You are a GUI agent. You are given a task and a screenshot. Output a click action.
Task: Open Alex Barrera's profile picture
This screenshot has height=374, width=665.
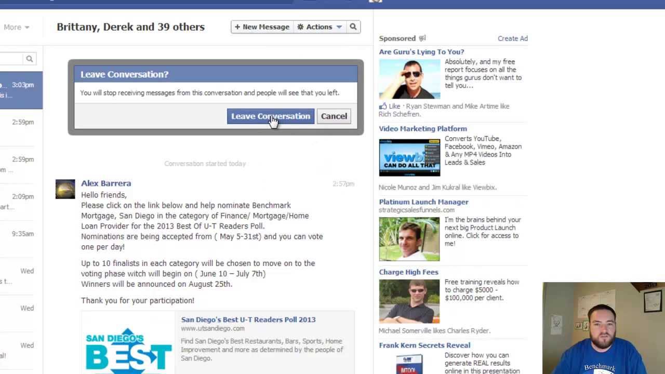click(x=65, y=189)
